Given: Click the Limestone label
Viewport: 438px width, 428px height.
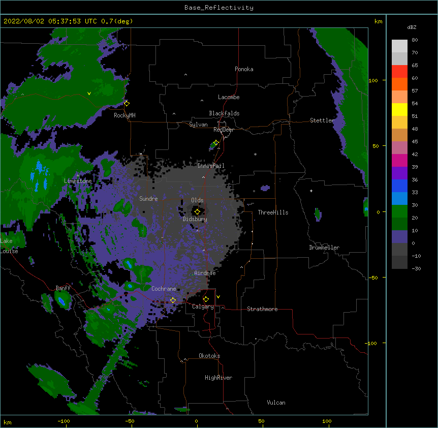Looking at the screenshot, I should pyautogui.click(x=78, y=181).
